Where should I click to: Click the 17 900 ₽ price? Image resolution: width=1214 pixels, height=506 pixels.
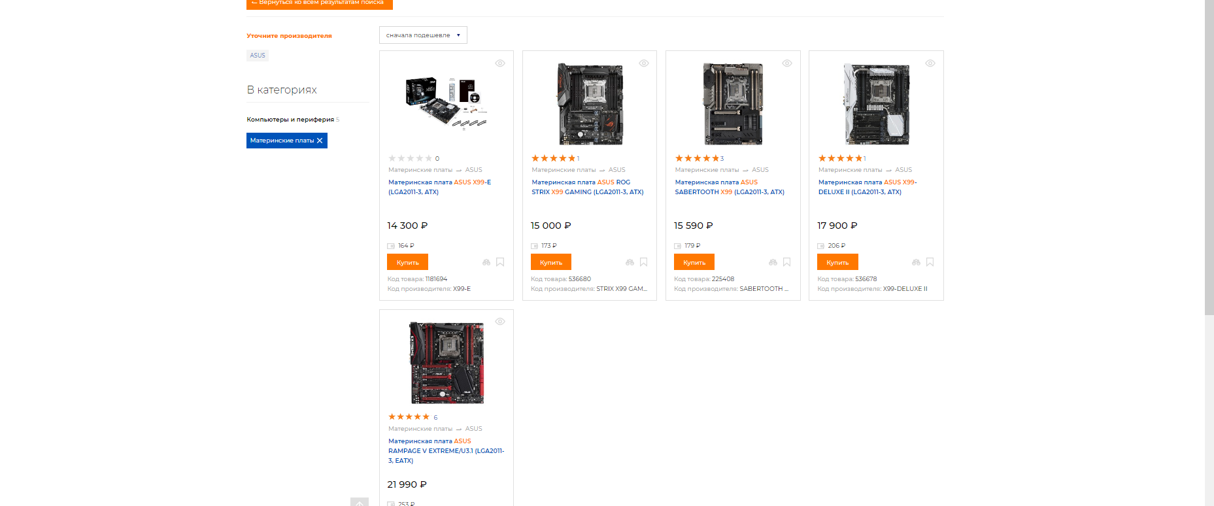coord(837,226)
